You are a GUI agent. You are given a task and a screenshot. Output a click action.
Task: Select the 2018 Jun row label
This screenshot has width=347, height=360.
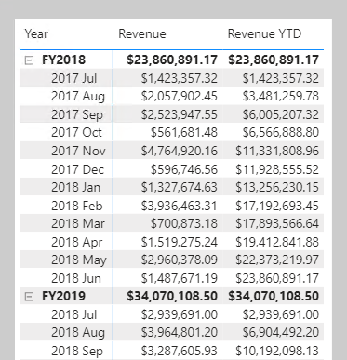[76, 278]
